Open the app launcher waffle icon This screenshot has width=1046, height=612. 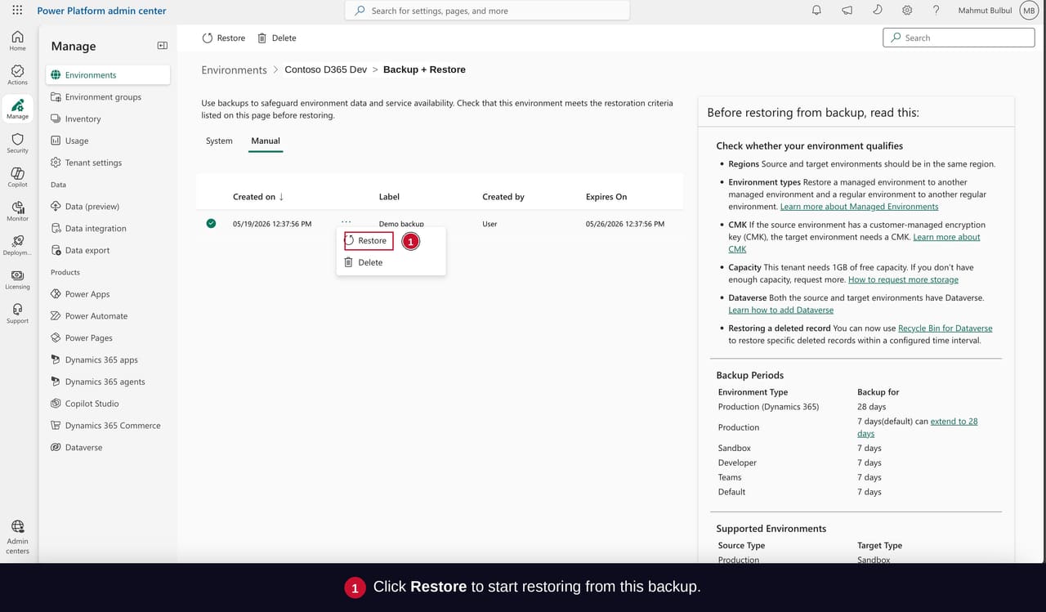pyautogui.click(x=17, y=11)
